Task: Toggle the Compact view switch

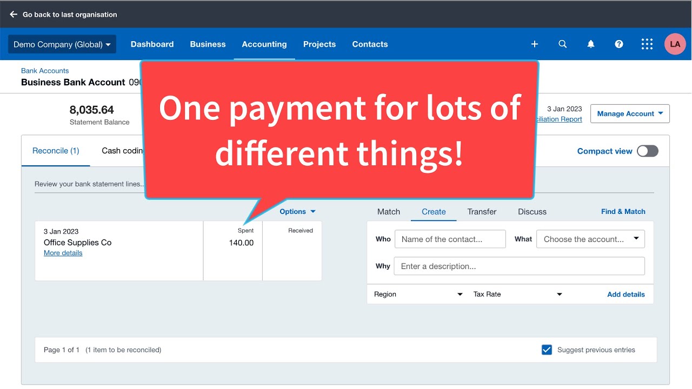Action: point(647,151)
